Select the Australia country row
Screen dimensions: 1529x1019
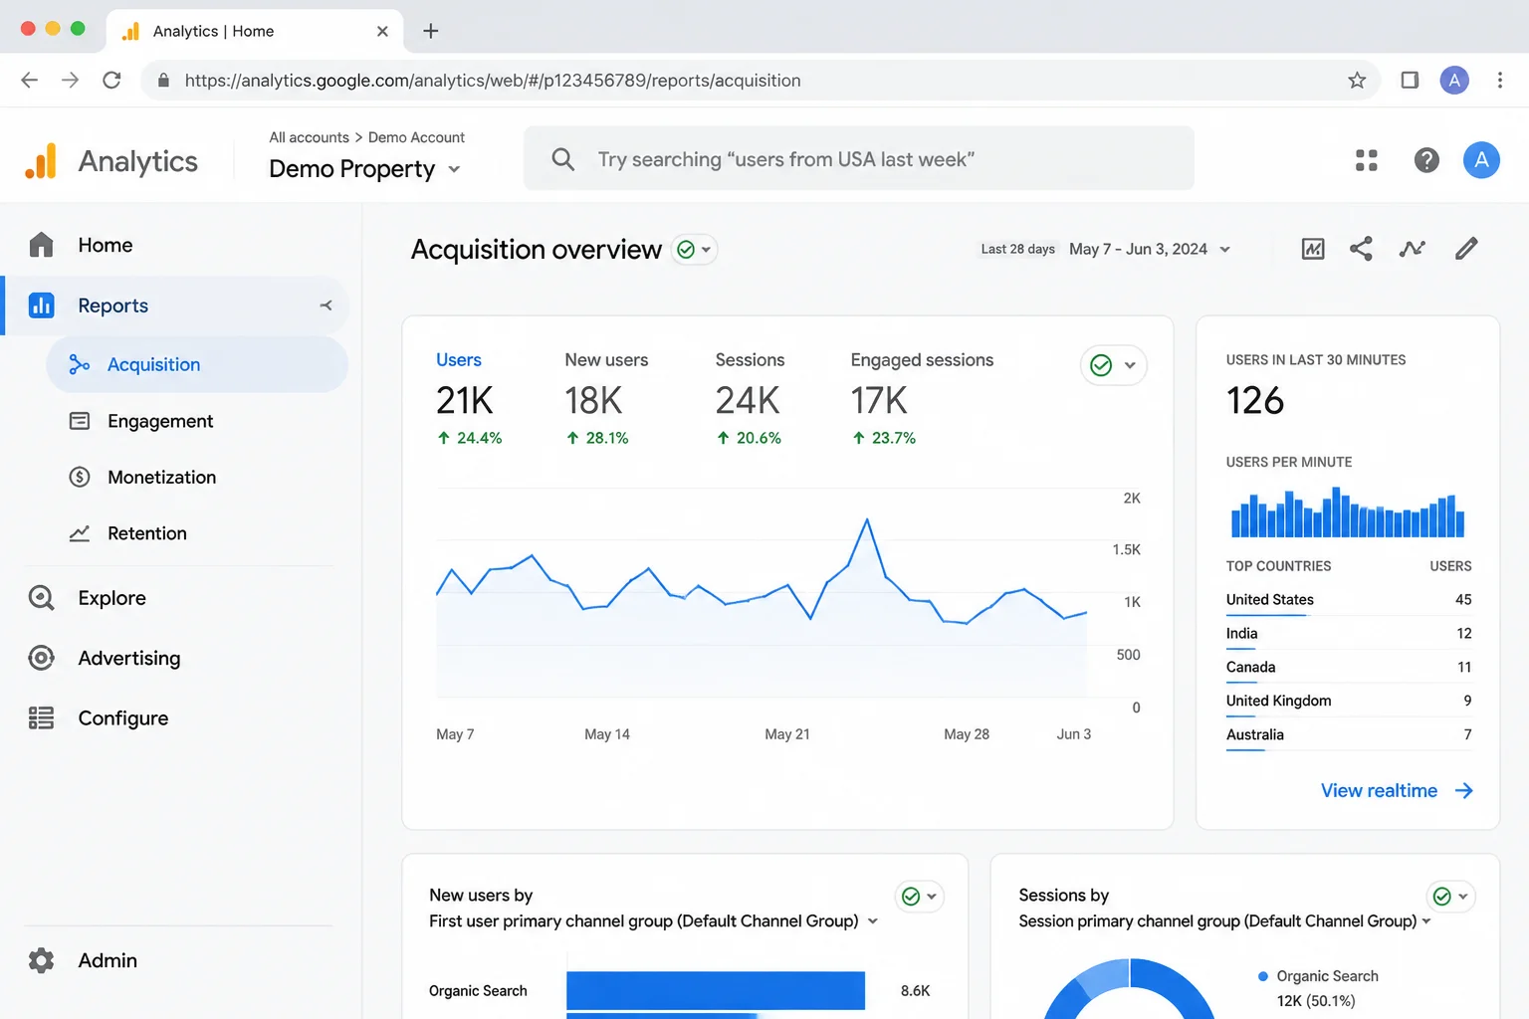coord(1349,735)
